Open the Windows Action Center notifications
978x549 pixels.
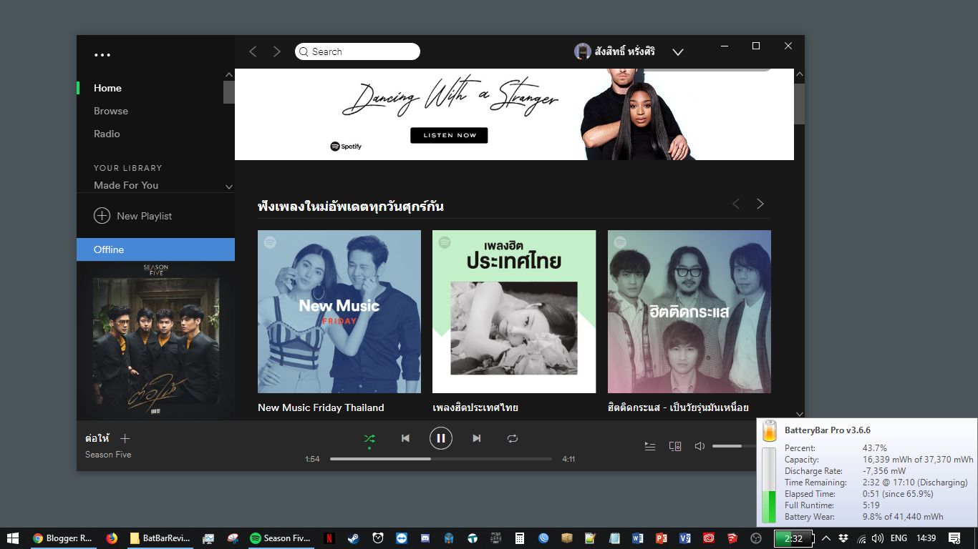[x=954, y=538]
